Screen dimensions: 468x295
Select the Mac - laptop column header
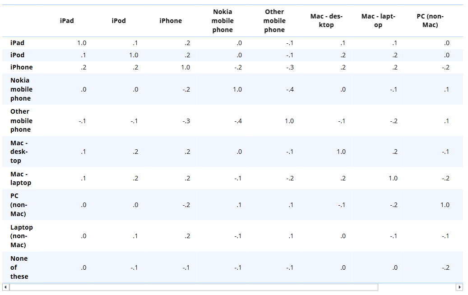pyautogui.click(x=378, y=20)
